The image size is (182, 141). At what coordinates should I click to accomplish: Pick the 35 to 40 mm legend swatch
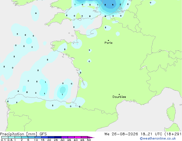71,137
